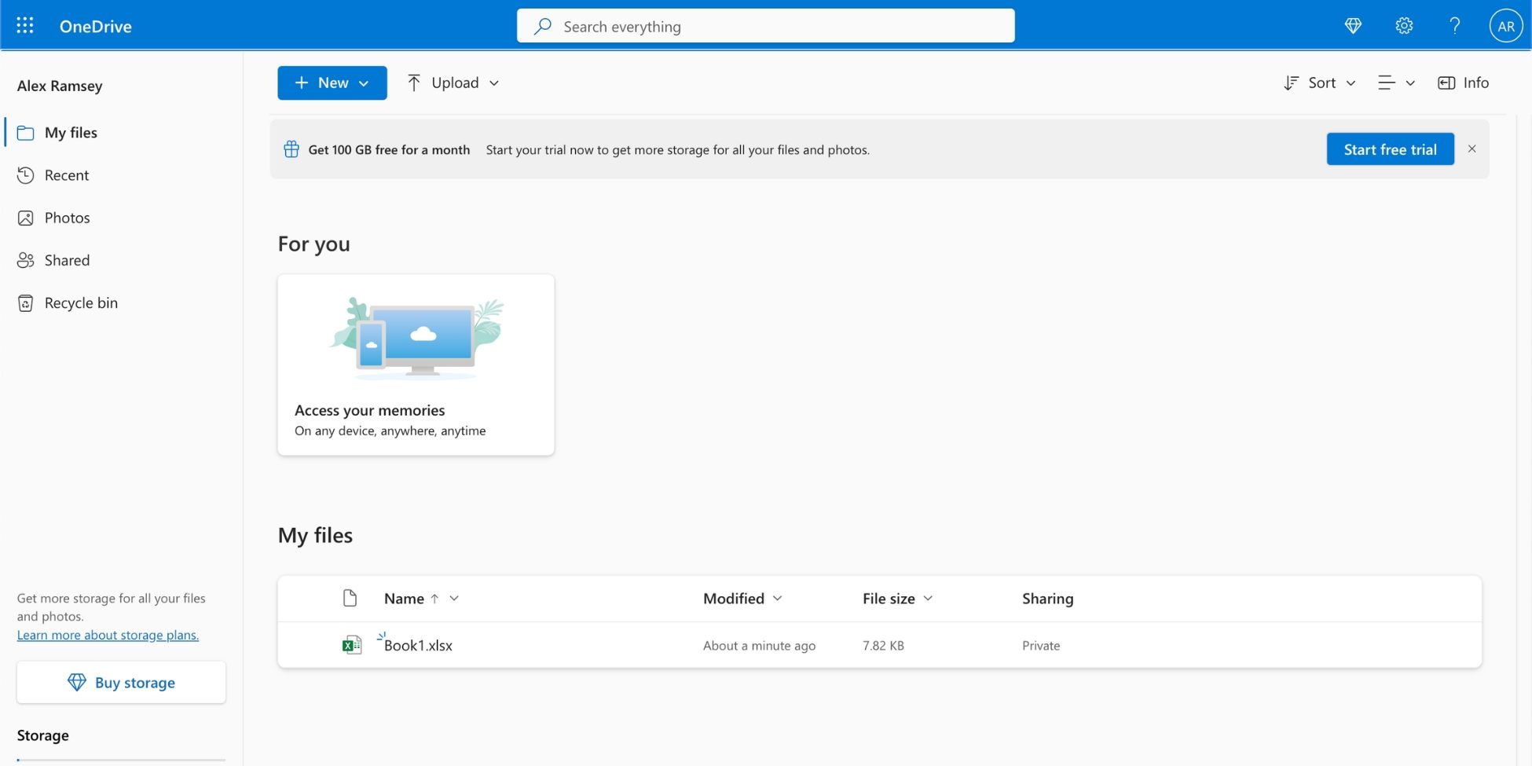Open the Recycle bin
1532x766 pixels.
click(26, 302)
